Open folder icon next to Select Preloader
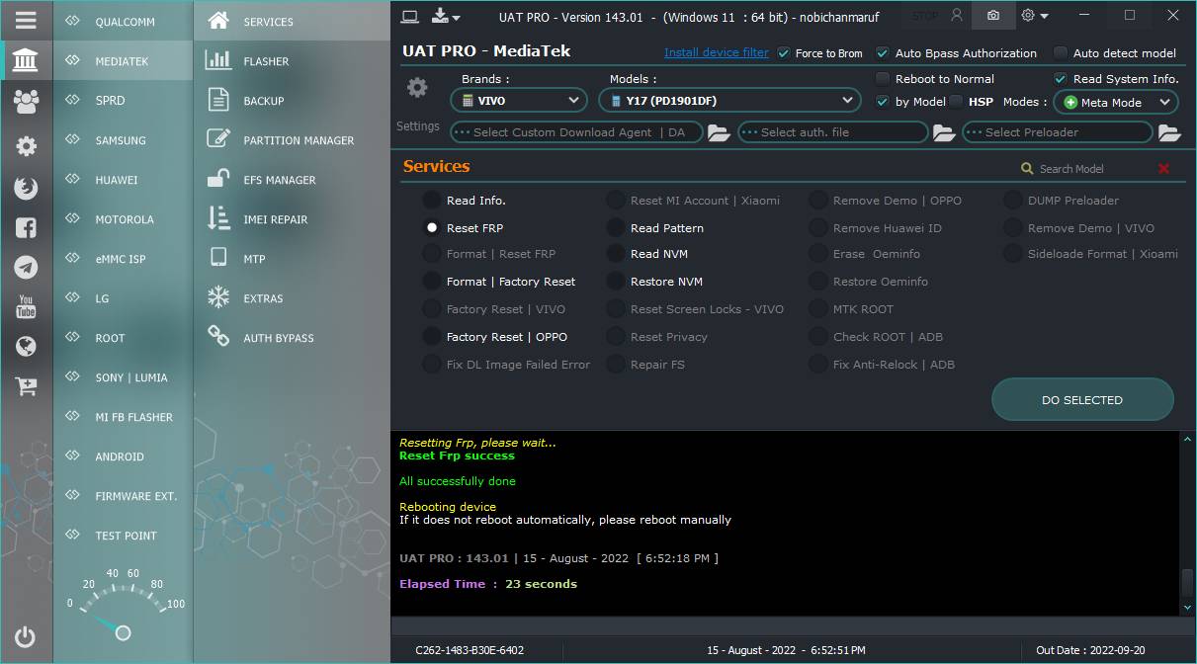This screenshot has width=1197, height=664. 1169,132
